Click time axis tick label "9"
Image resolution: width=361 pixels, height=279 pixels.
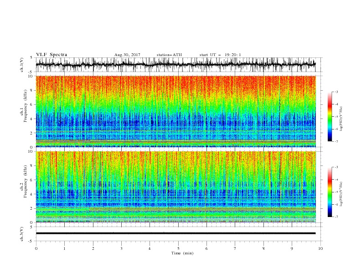[292, 248]
